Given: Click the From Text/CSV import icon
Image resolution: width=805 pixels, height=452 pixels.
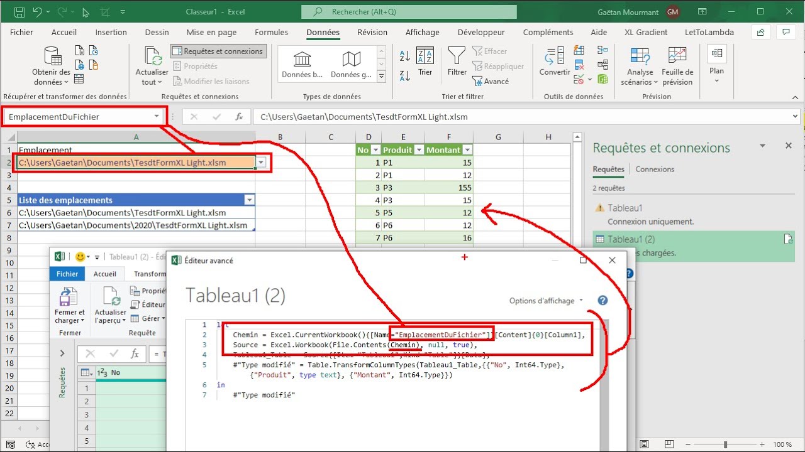Looking at the screenshot, I should 79,51.
